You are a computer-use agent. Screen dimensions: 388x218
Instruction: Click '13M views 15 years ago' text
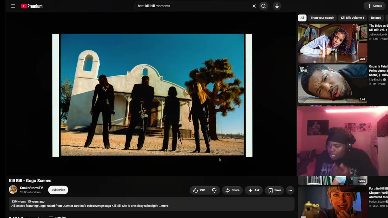(x=28, y=201)
